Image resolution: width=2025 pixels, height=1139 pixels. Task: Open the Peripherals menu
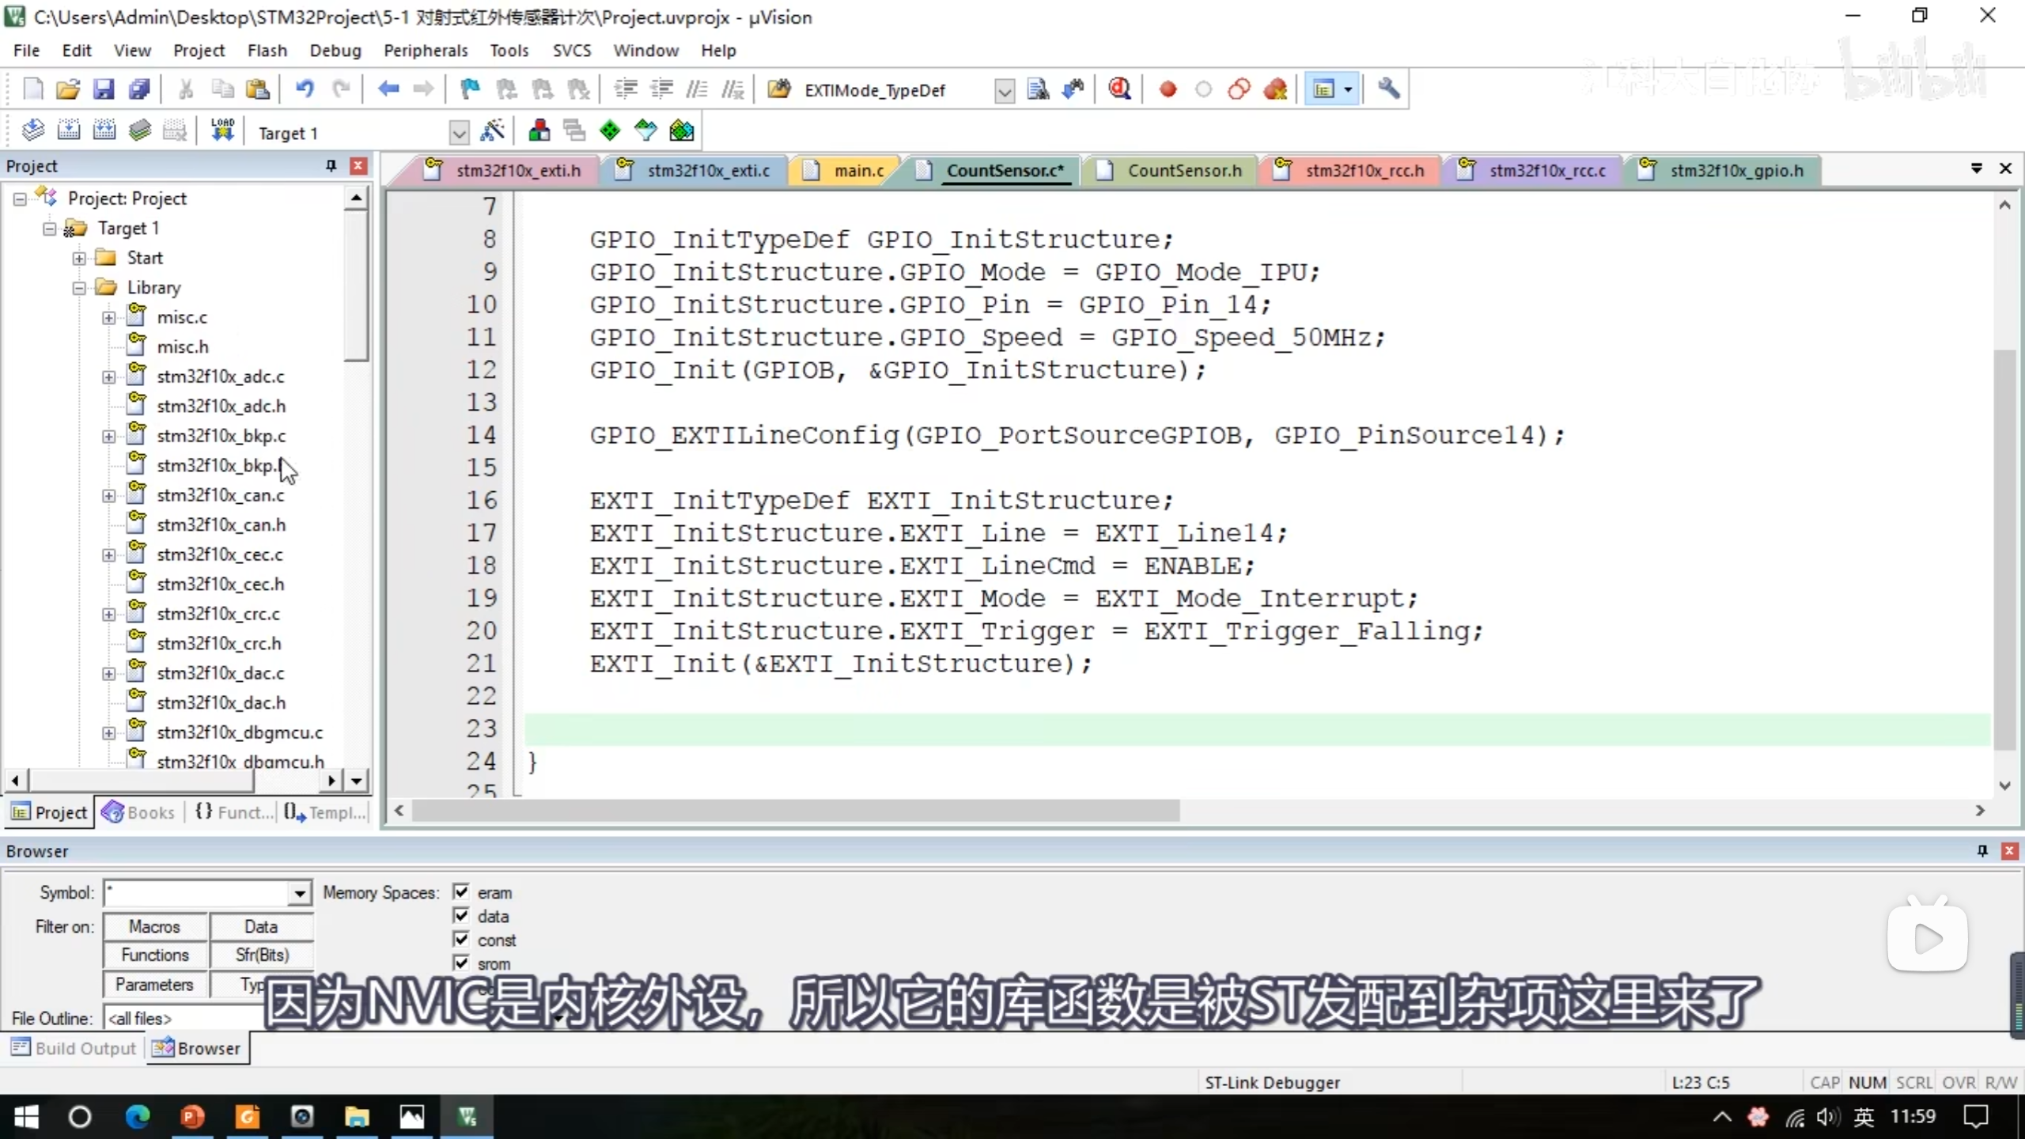point(426,51)
